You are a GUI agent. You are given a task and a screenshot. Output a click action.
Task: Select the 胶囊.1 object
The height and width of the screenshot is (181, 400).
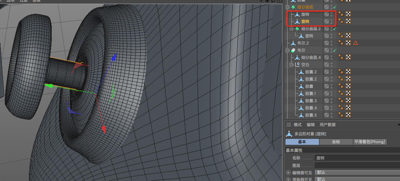(x=311, y=93)
